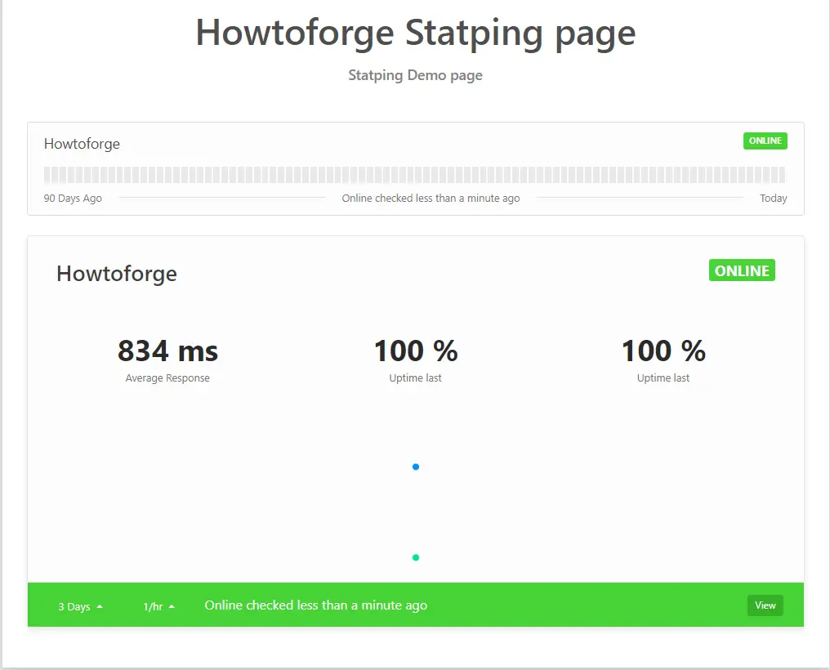Click the green footer status message text
This screenshot has width=830, height=670.
point(316,605)
